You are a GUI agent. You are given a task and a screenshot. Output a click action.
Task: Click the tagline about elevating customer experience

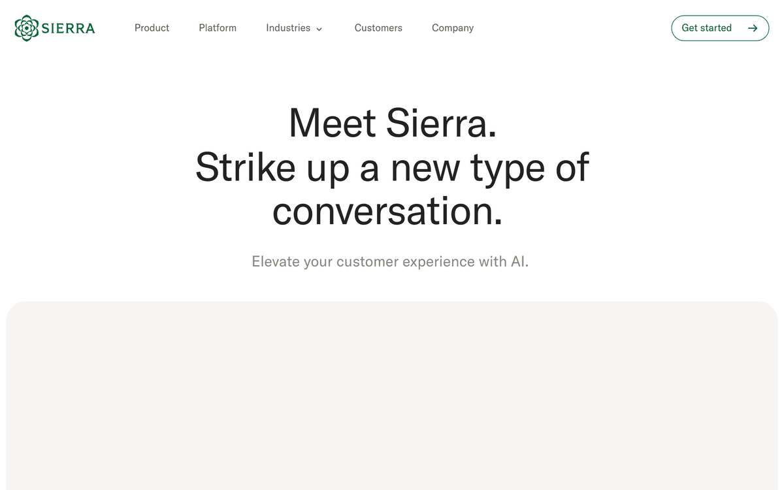coord(390,261)
